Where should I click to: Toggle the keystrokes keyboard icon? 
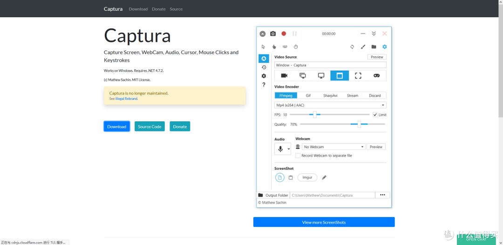(x=285, y=47)
